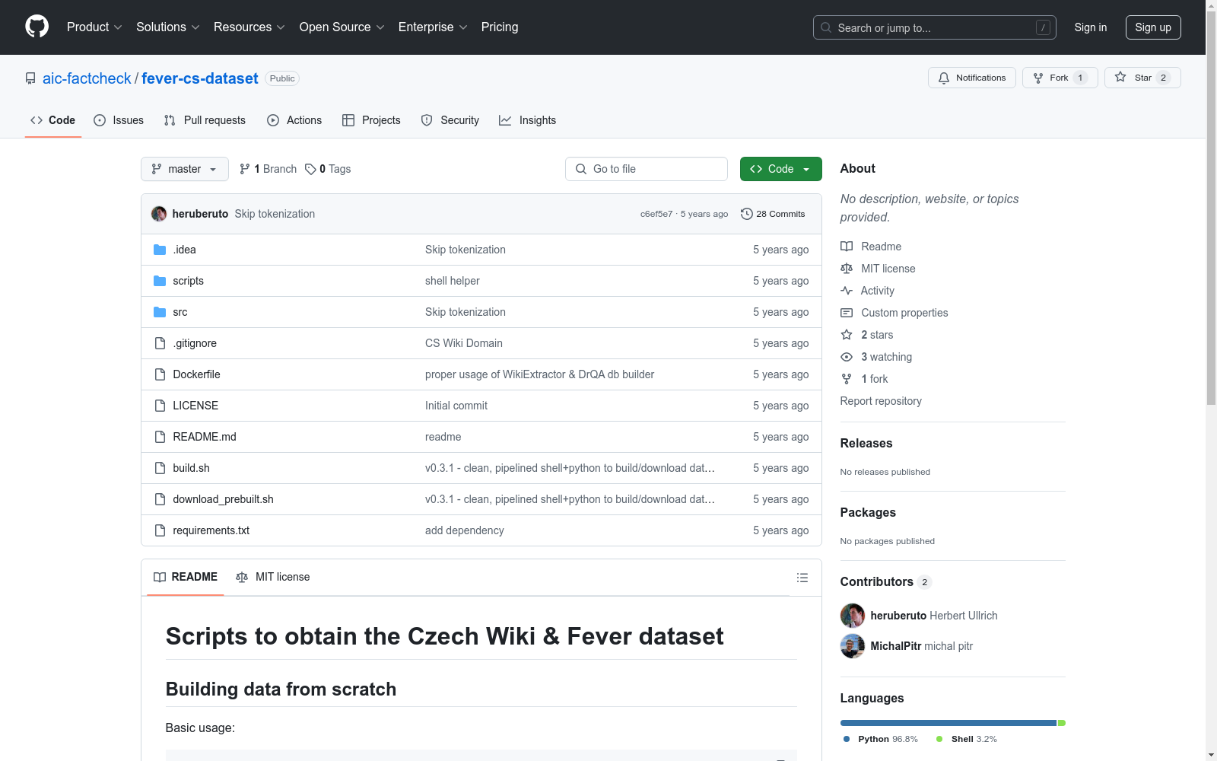The height and width of the screenshot is (761, 1217).
Task: Click the pulse icon beside Activity
Action: pyautogui.click(x=847, y=291)
